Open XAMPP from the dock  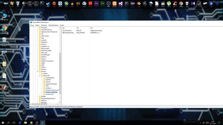pyautogui.click(x=115, y=3)
